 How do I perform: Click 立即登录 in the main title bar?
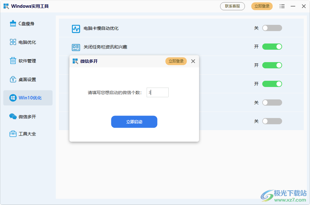click(x=262, y=6)
